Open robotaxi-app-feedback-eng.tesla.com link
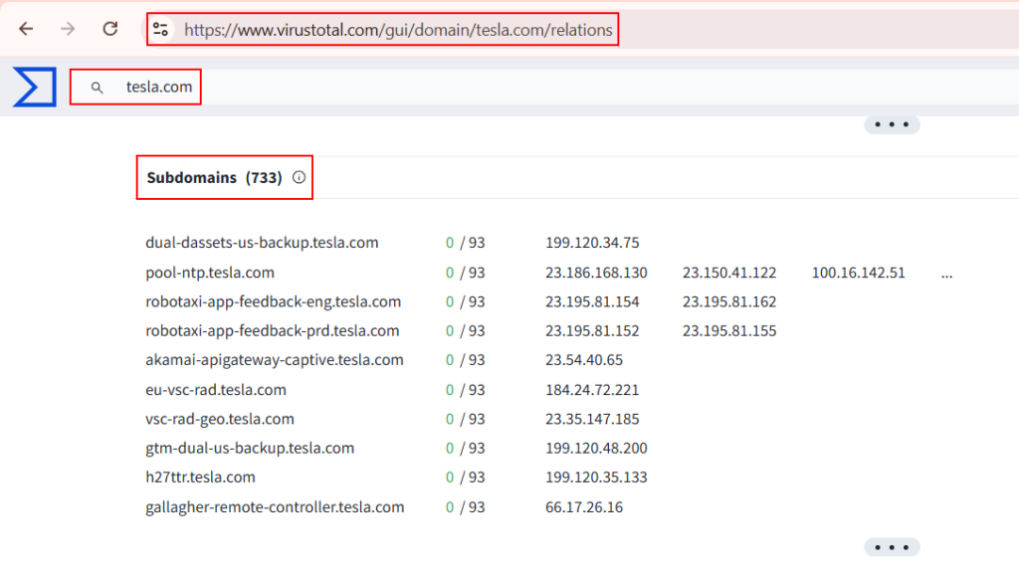 point(273,301)
